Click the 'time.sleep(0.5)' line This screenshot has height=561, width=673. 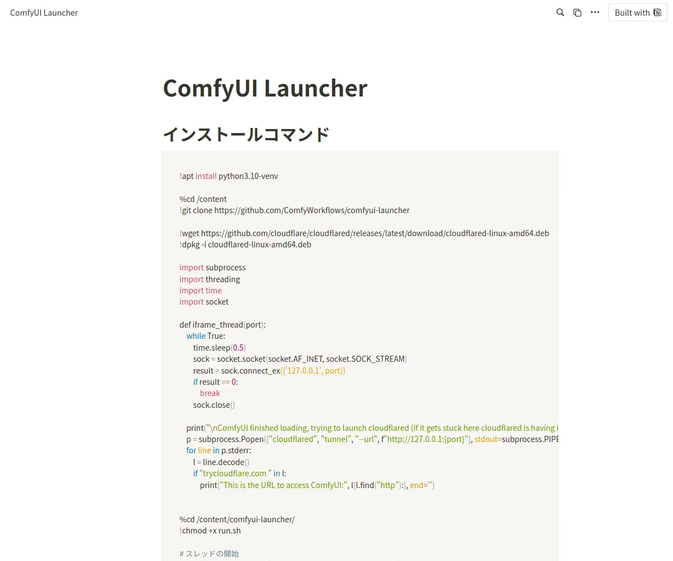pyautogui.click(x=219, y=348)
